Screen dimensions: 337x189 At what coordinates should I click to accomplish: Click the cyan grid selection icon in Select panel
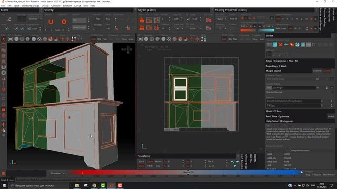(x=275, y=45)
